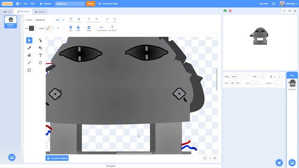Click See Project Page
This screenshot has width=299, height=168.
108,4
